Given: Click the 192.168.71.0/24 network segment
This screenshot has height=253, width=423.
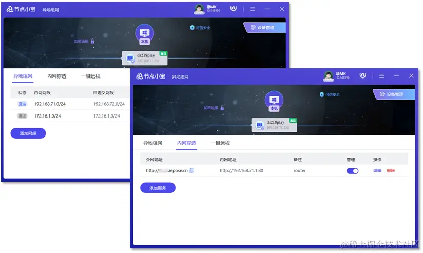Looking at the screenshot, I should (50, 104).
